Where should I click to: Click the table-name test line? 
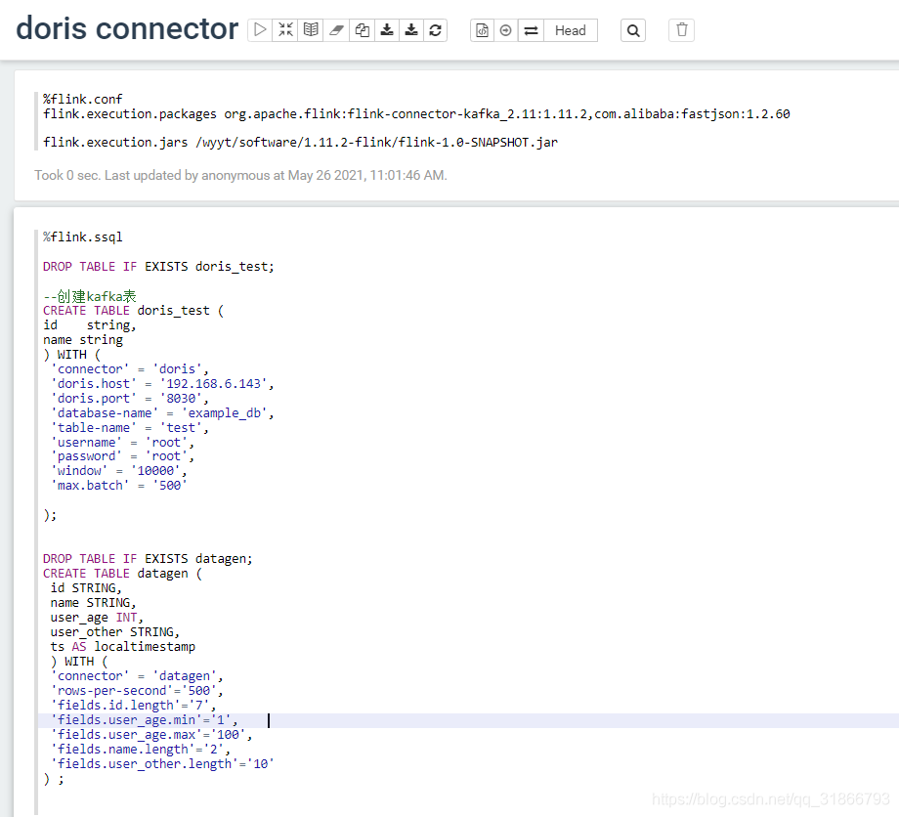(x=130, y=427)
